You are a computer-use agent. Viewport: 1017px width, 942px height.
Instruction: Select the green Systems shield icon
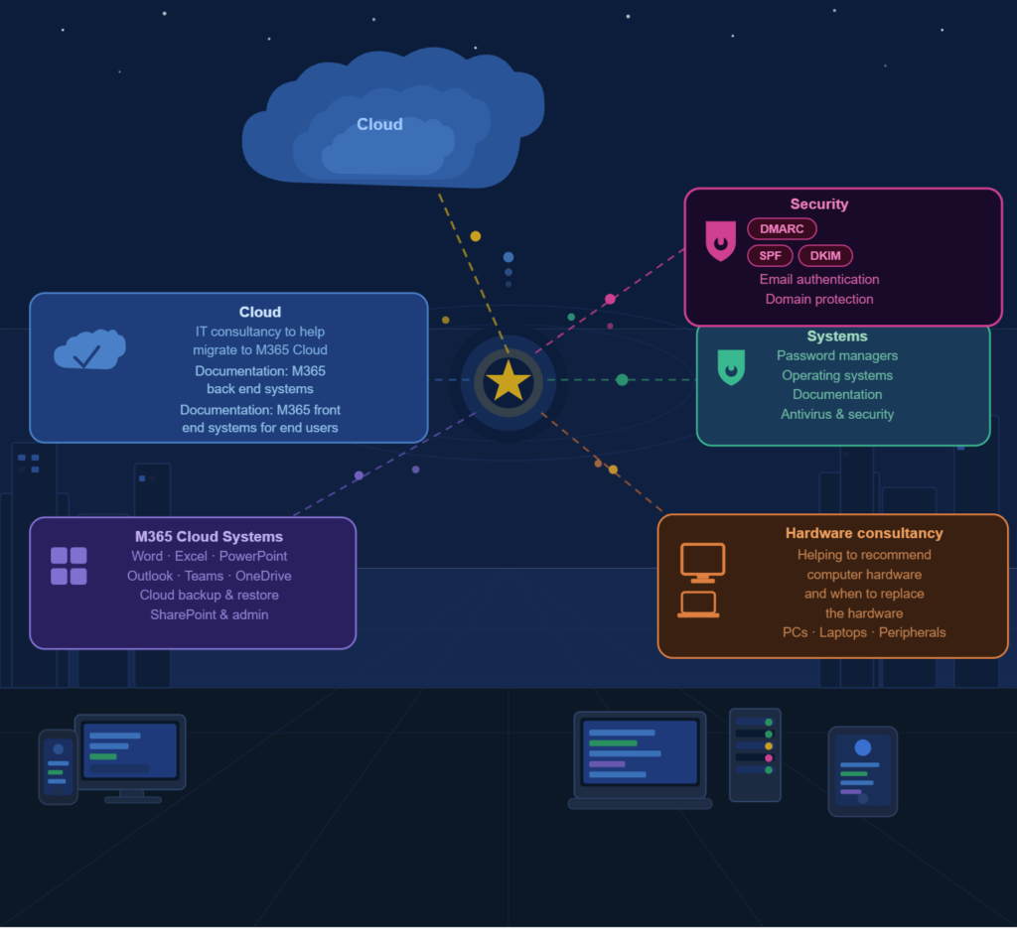[731, 367]
